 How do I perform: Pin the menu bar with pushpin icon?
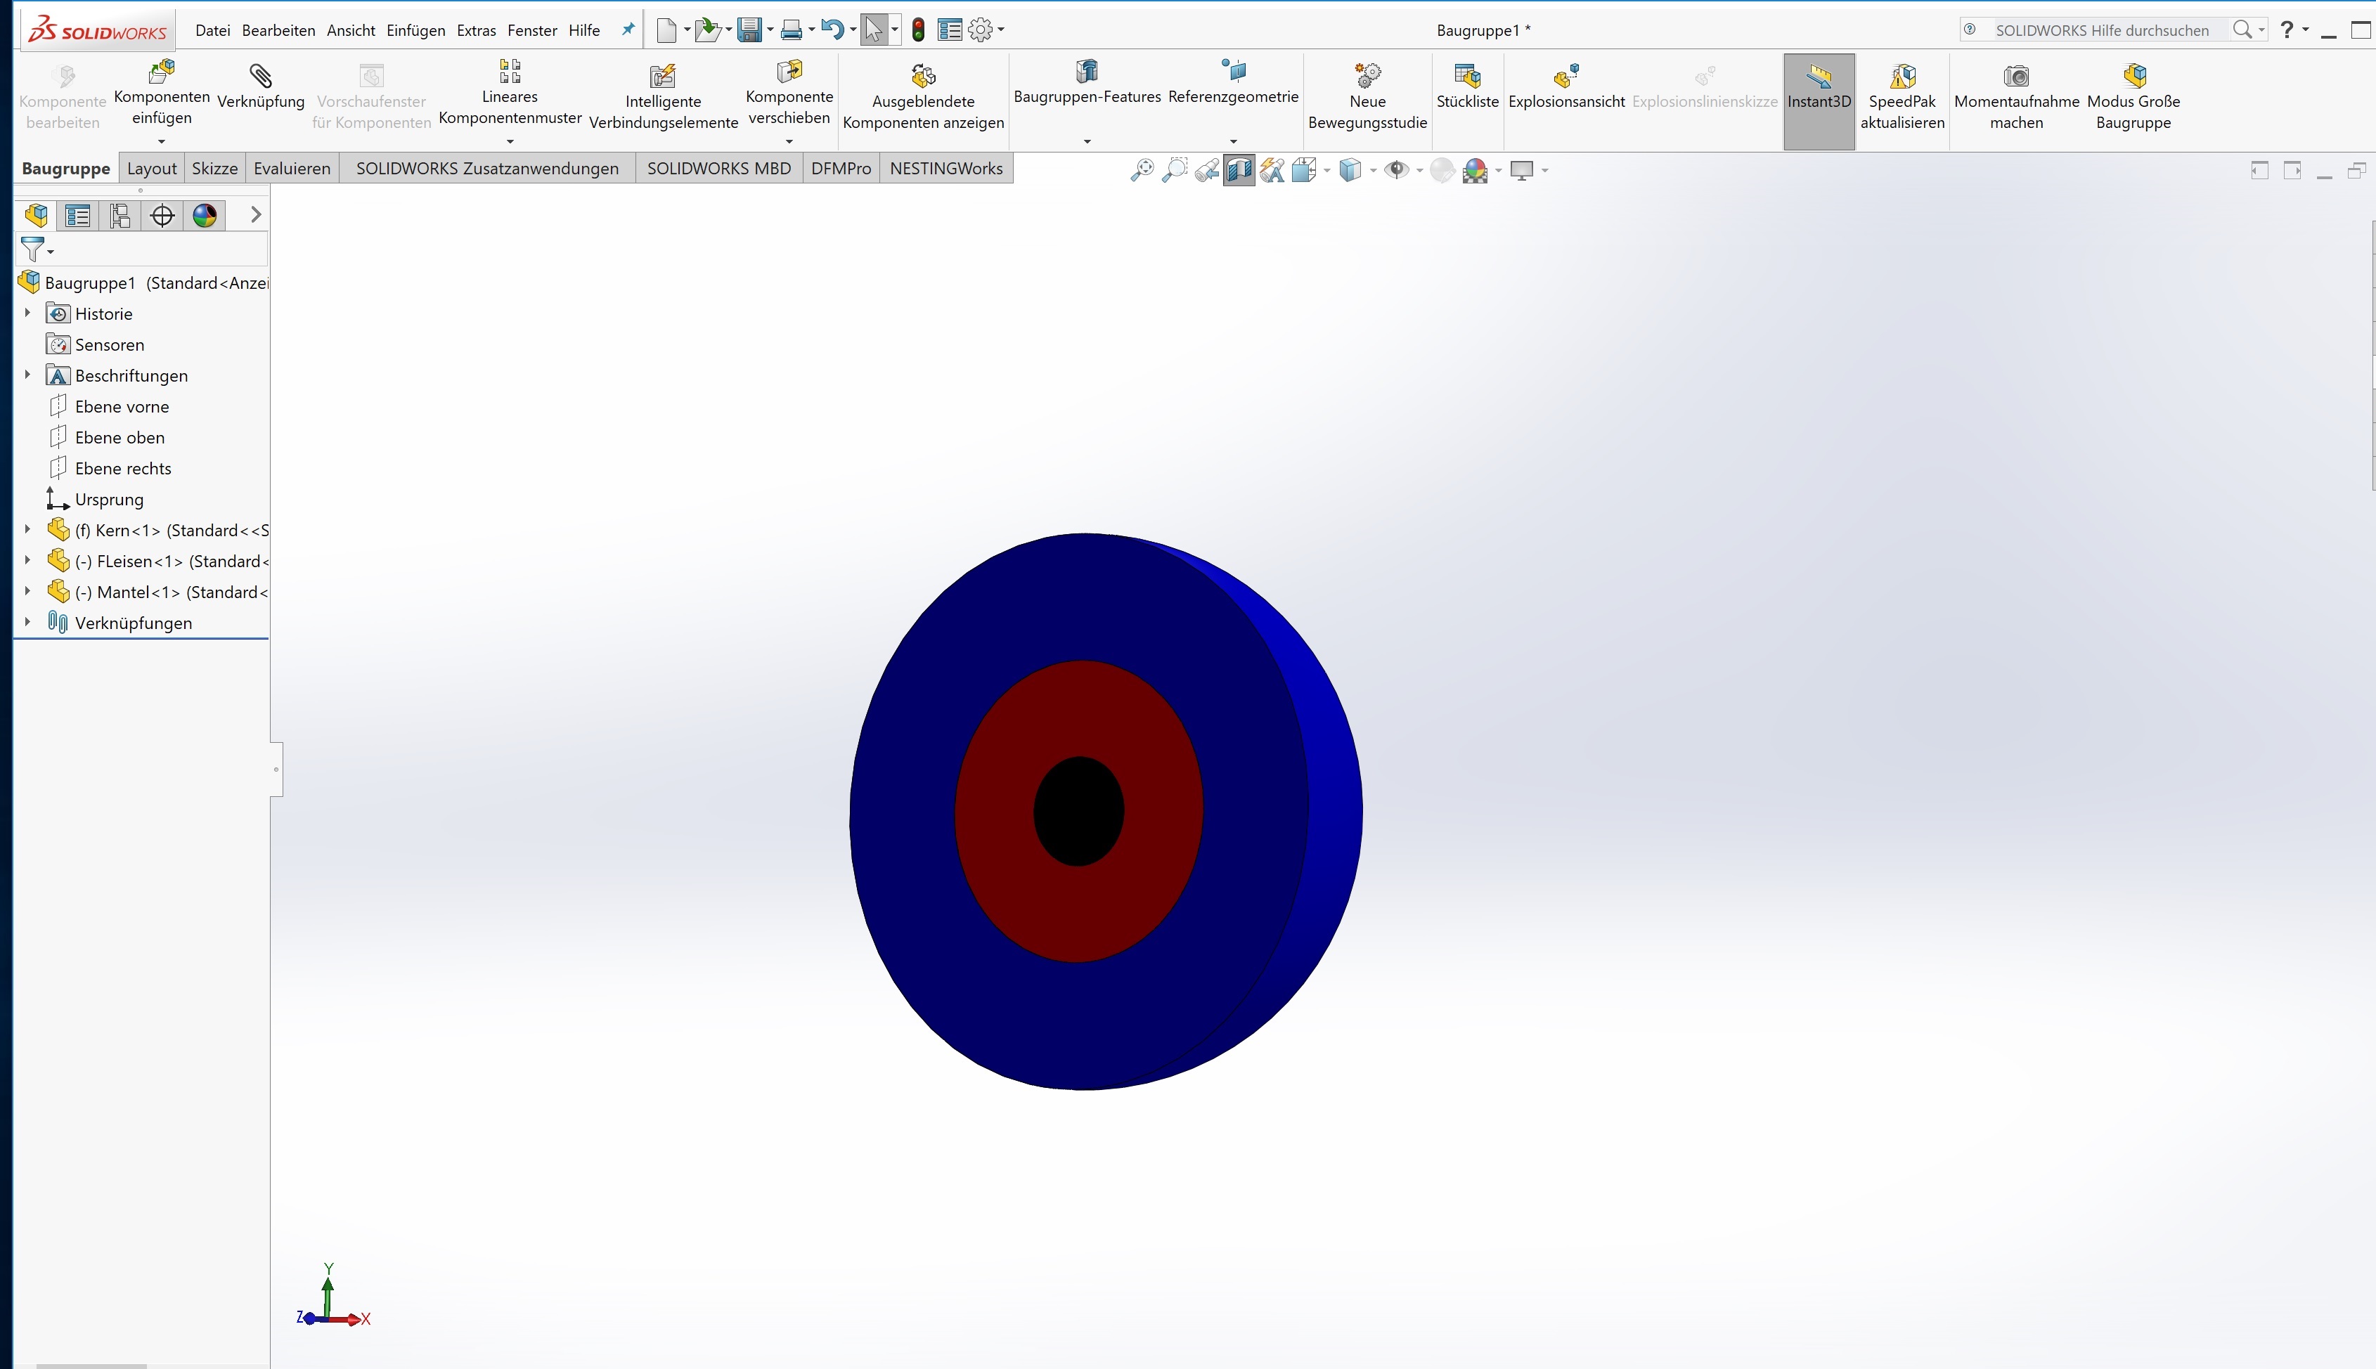coord(628,29)
